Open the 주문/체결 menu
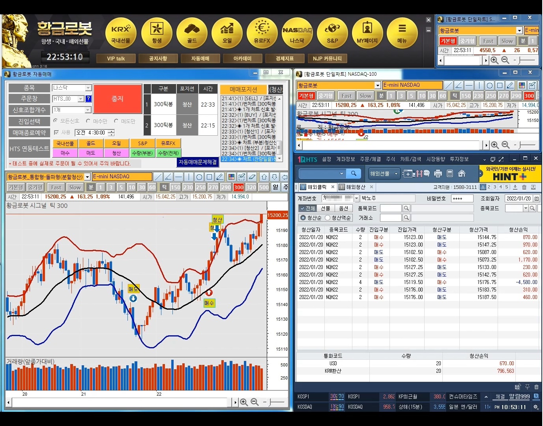543x426 pixels. click(370, 159)
